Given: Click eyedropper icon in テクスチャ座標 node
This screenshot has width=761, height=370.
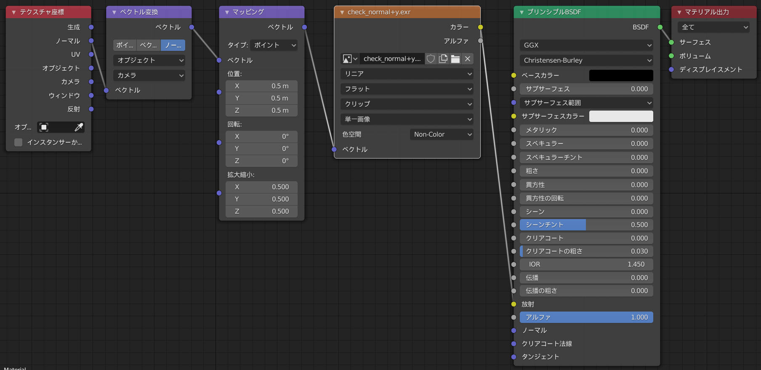Looking at the screenshot, I should coord(79,127).
